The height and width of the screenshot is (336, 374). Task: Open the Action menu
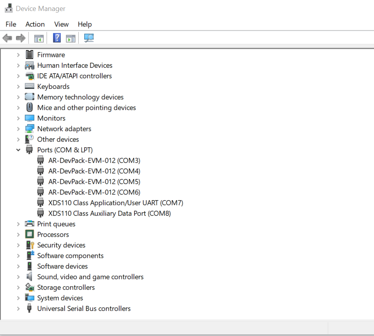(35, 24)
